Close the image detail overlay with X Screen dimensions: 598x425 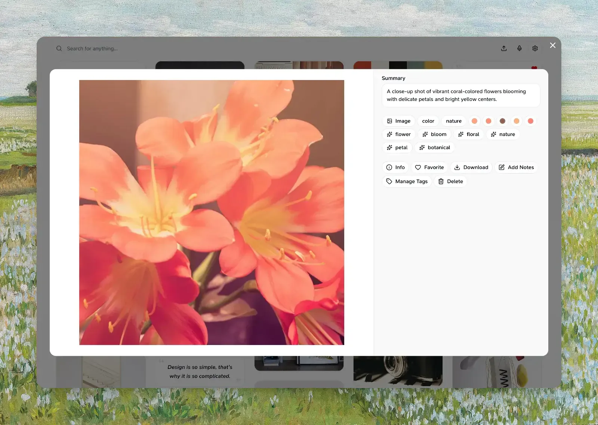[x=553, y=45]
